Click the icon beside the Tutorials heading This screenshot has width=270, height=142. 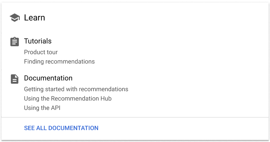click(14, 42)
